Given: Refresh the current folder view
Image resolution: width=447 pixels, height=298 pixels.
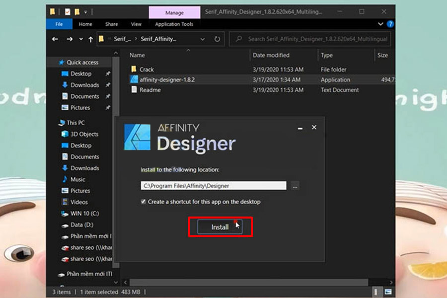Looking at the screenshot, I should pyautogui.click(x=217, y=39).
